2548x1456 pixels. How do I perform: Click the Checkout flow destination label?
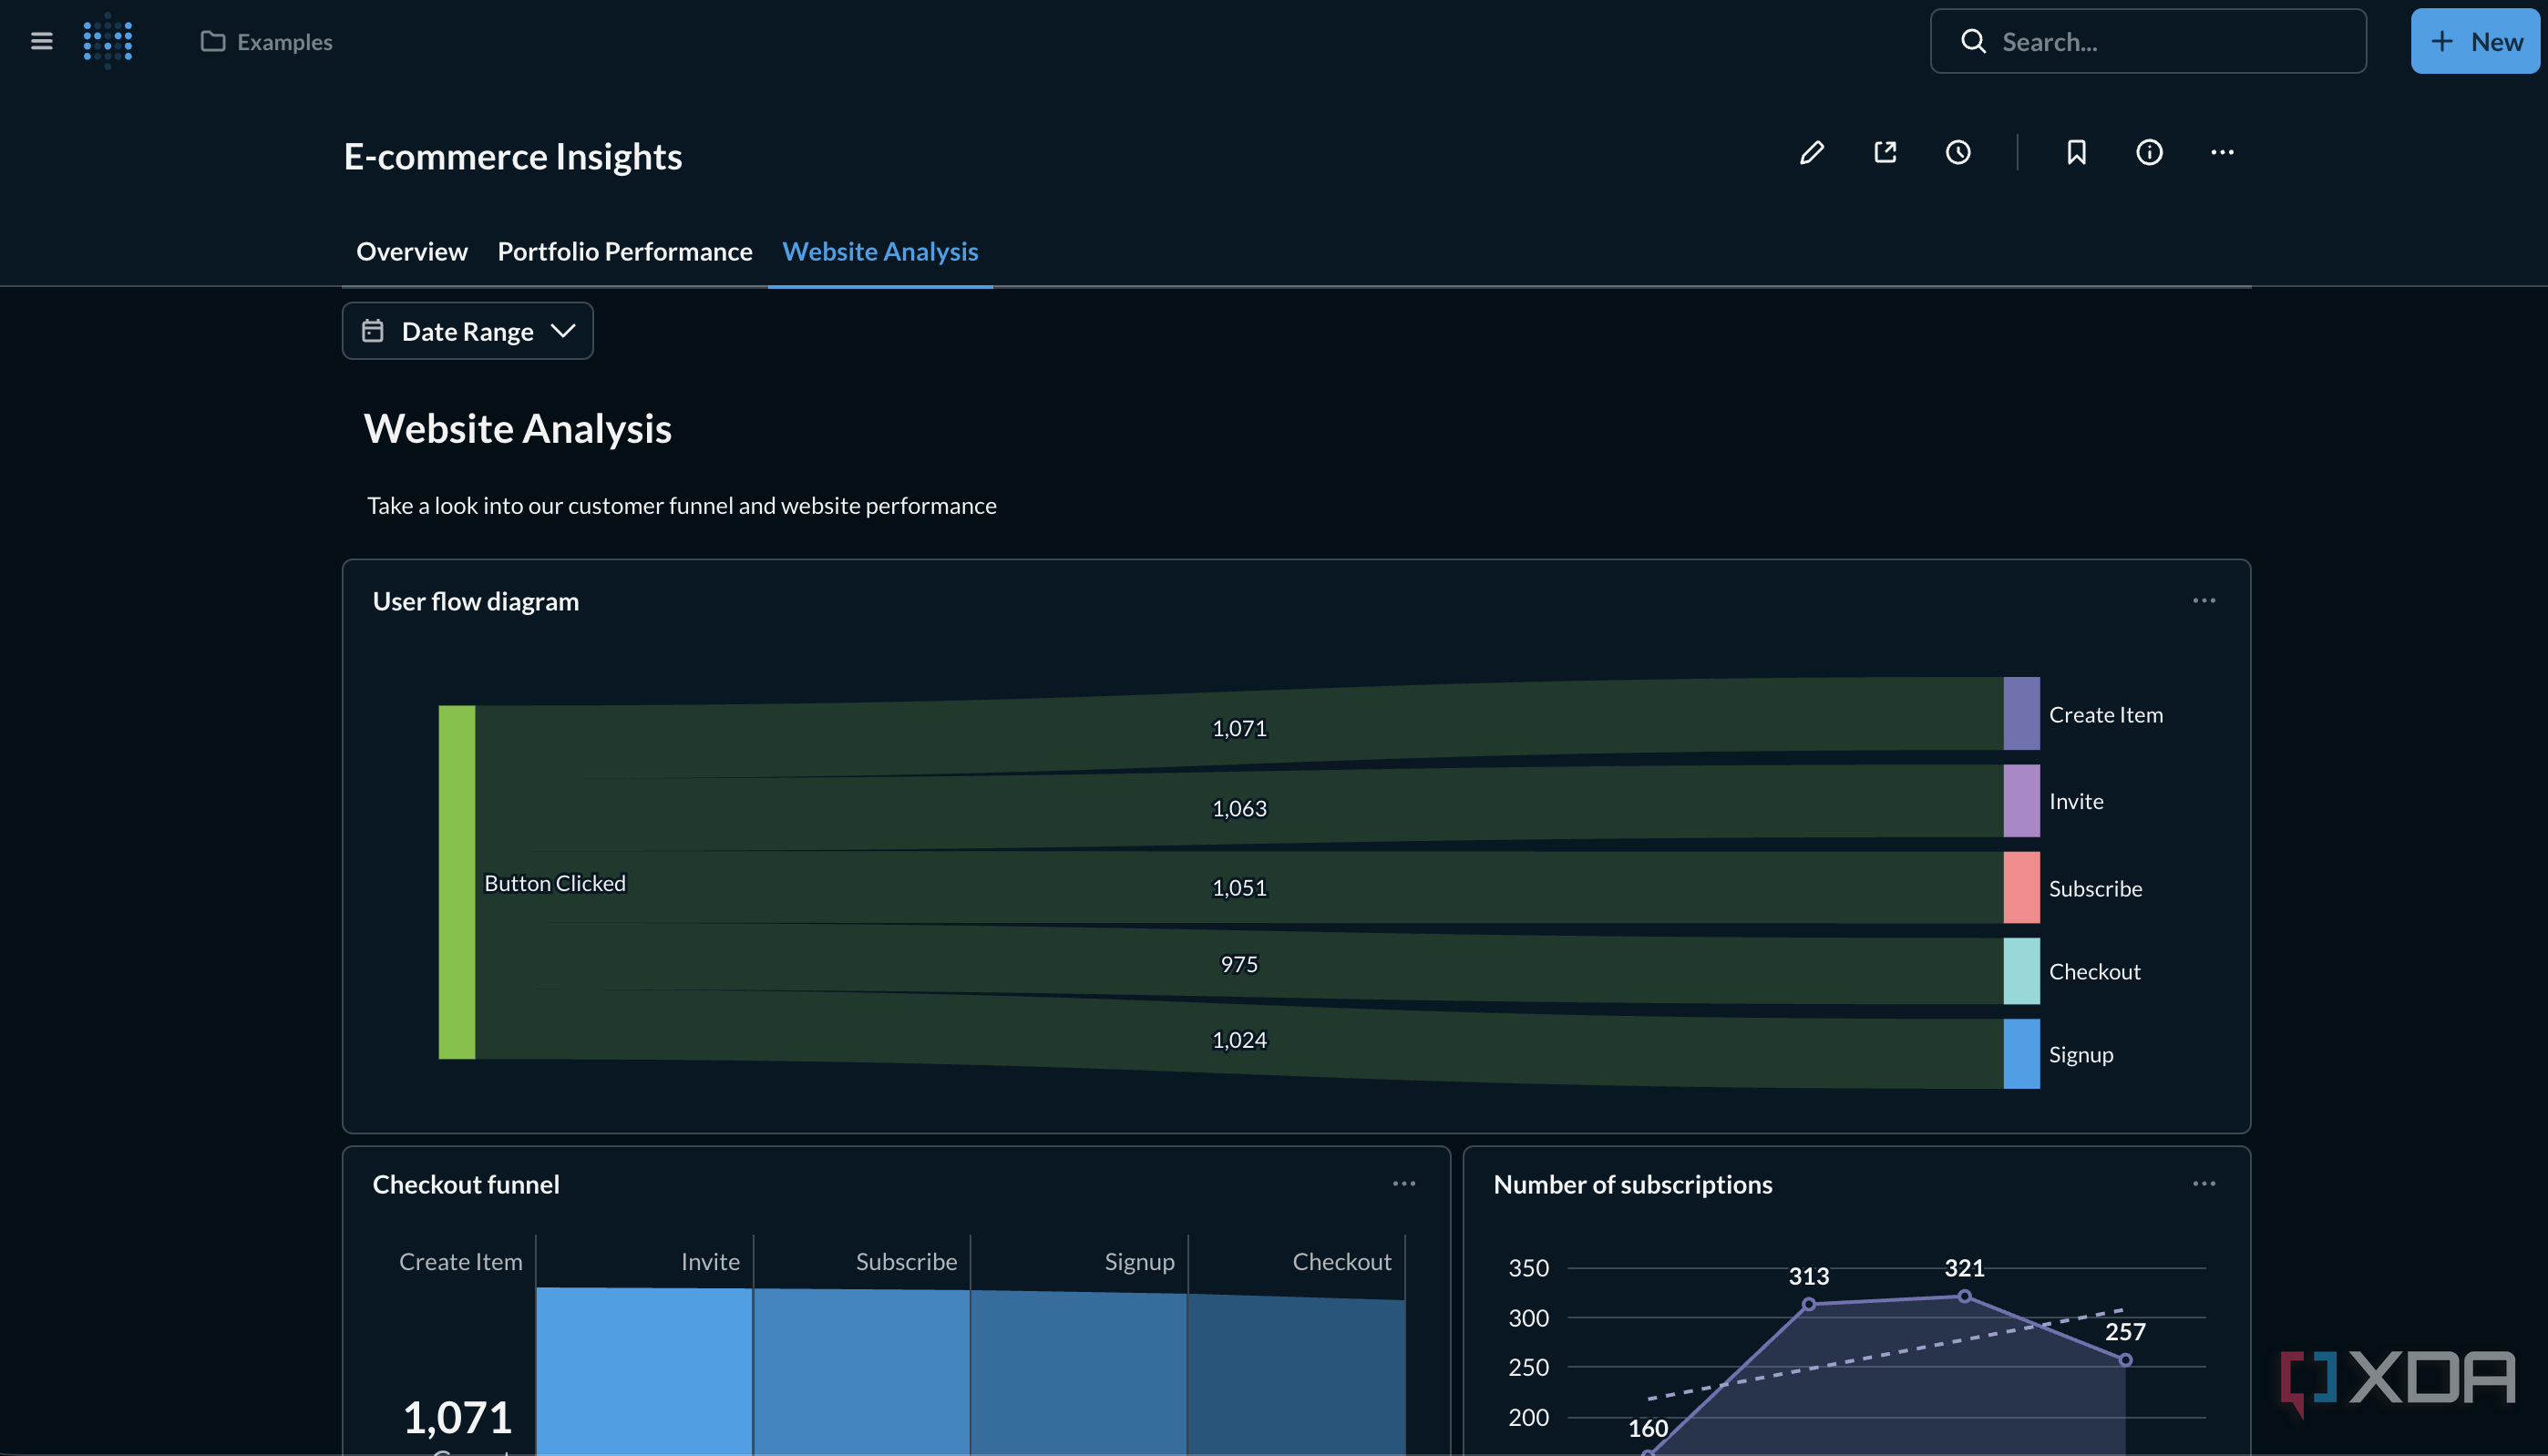(2094, 972)
